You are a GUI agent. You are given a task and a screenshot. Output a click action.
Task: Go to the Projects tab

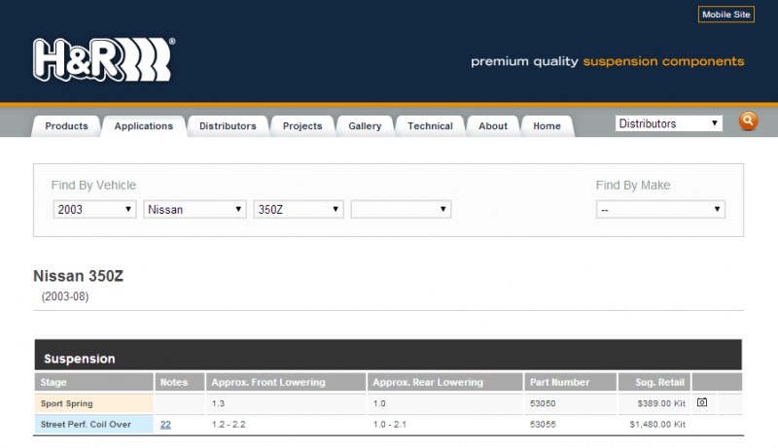[302, 126]
